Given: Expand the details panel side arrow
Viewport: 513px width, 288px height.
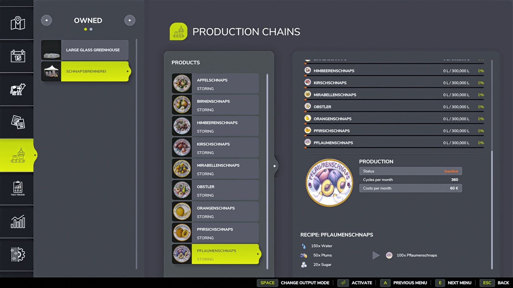Looking at the screenshot, I should pyautogui.click(x=275, y=166).
